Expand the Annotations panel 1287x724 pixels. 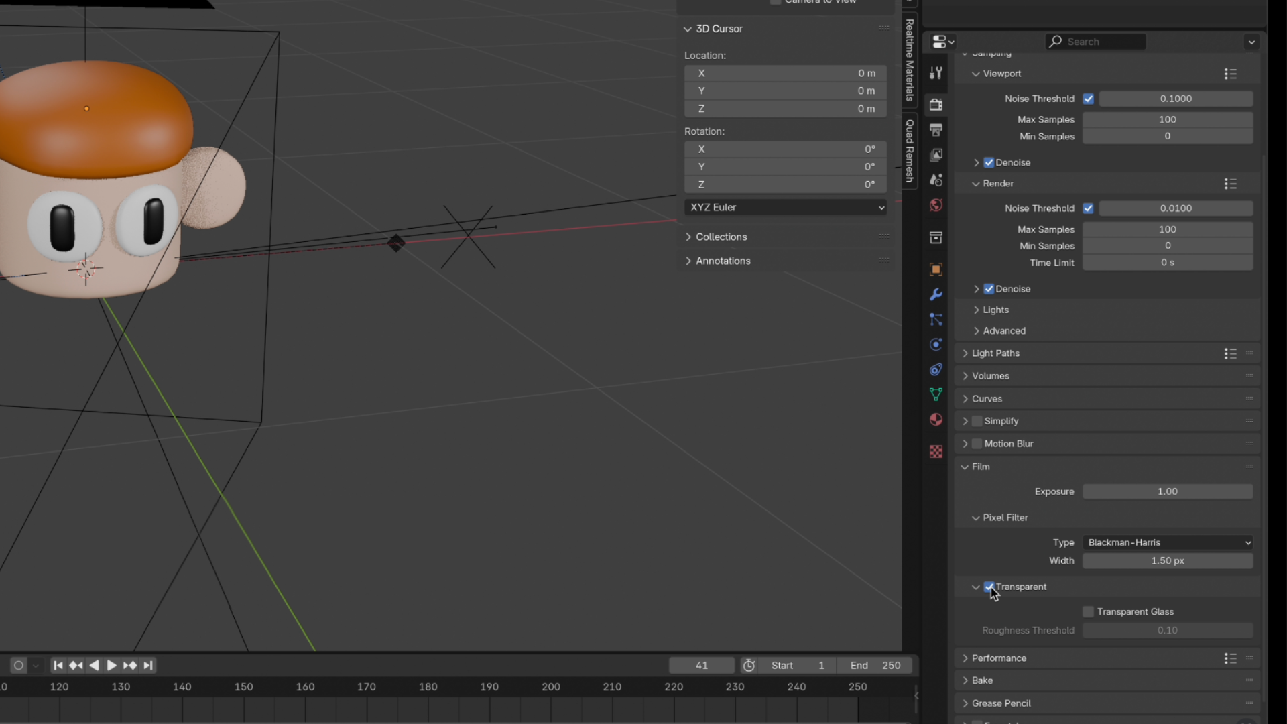click(688, 261)
